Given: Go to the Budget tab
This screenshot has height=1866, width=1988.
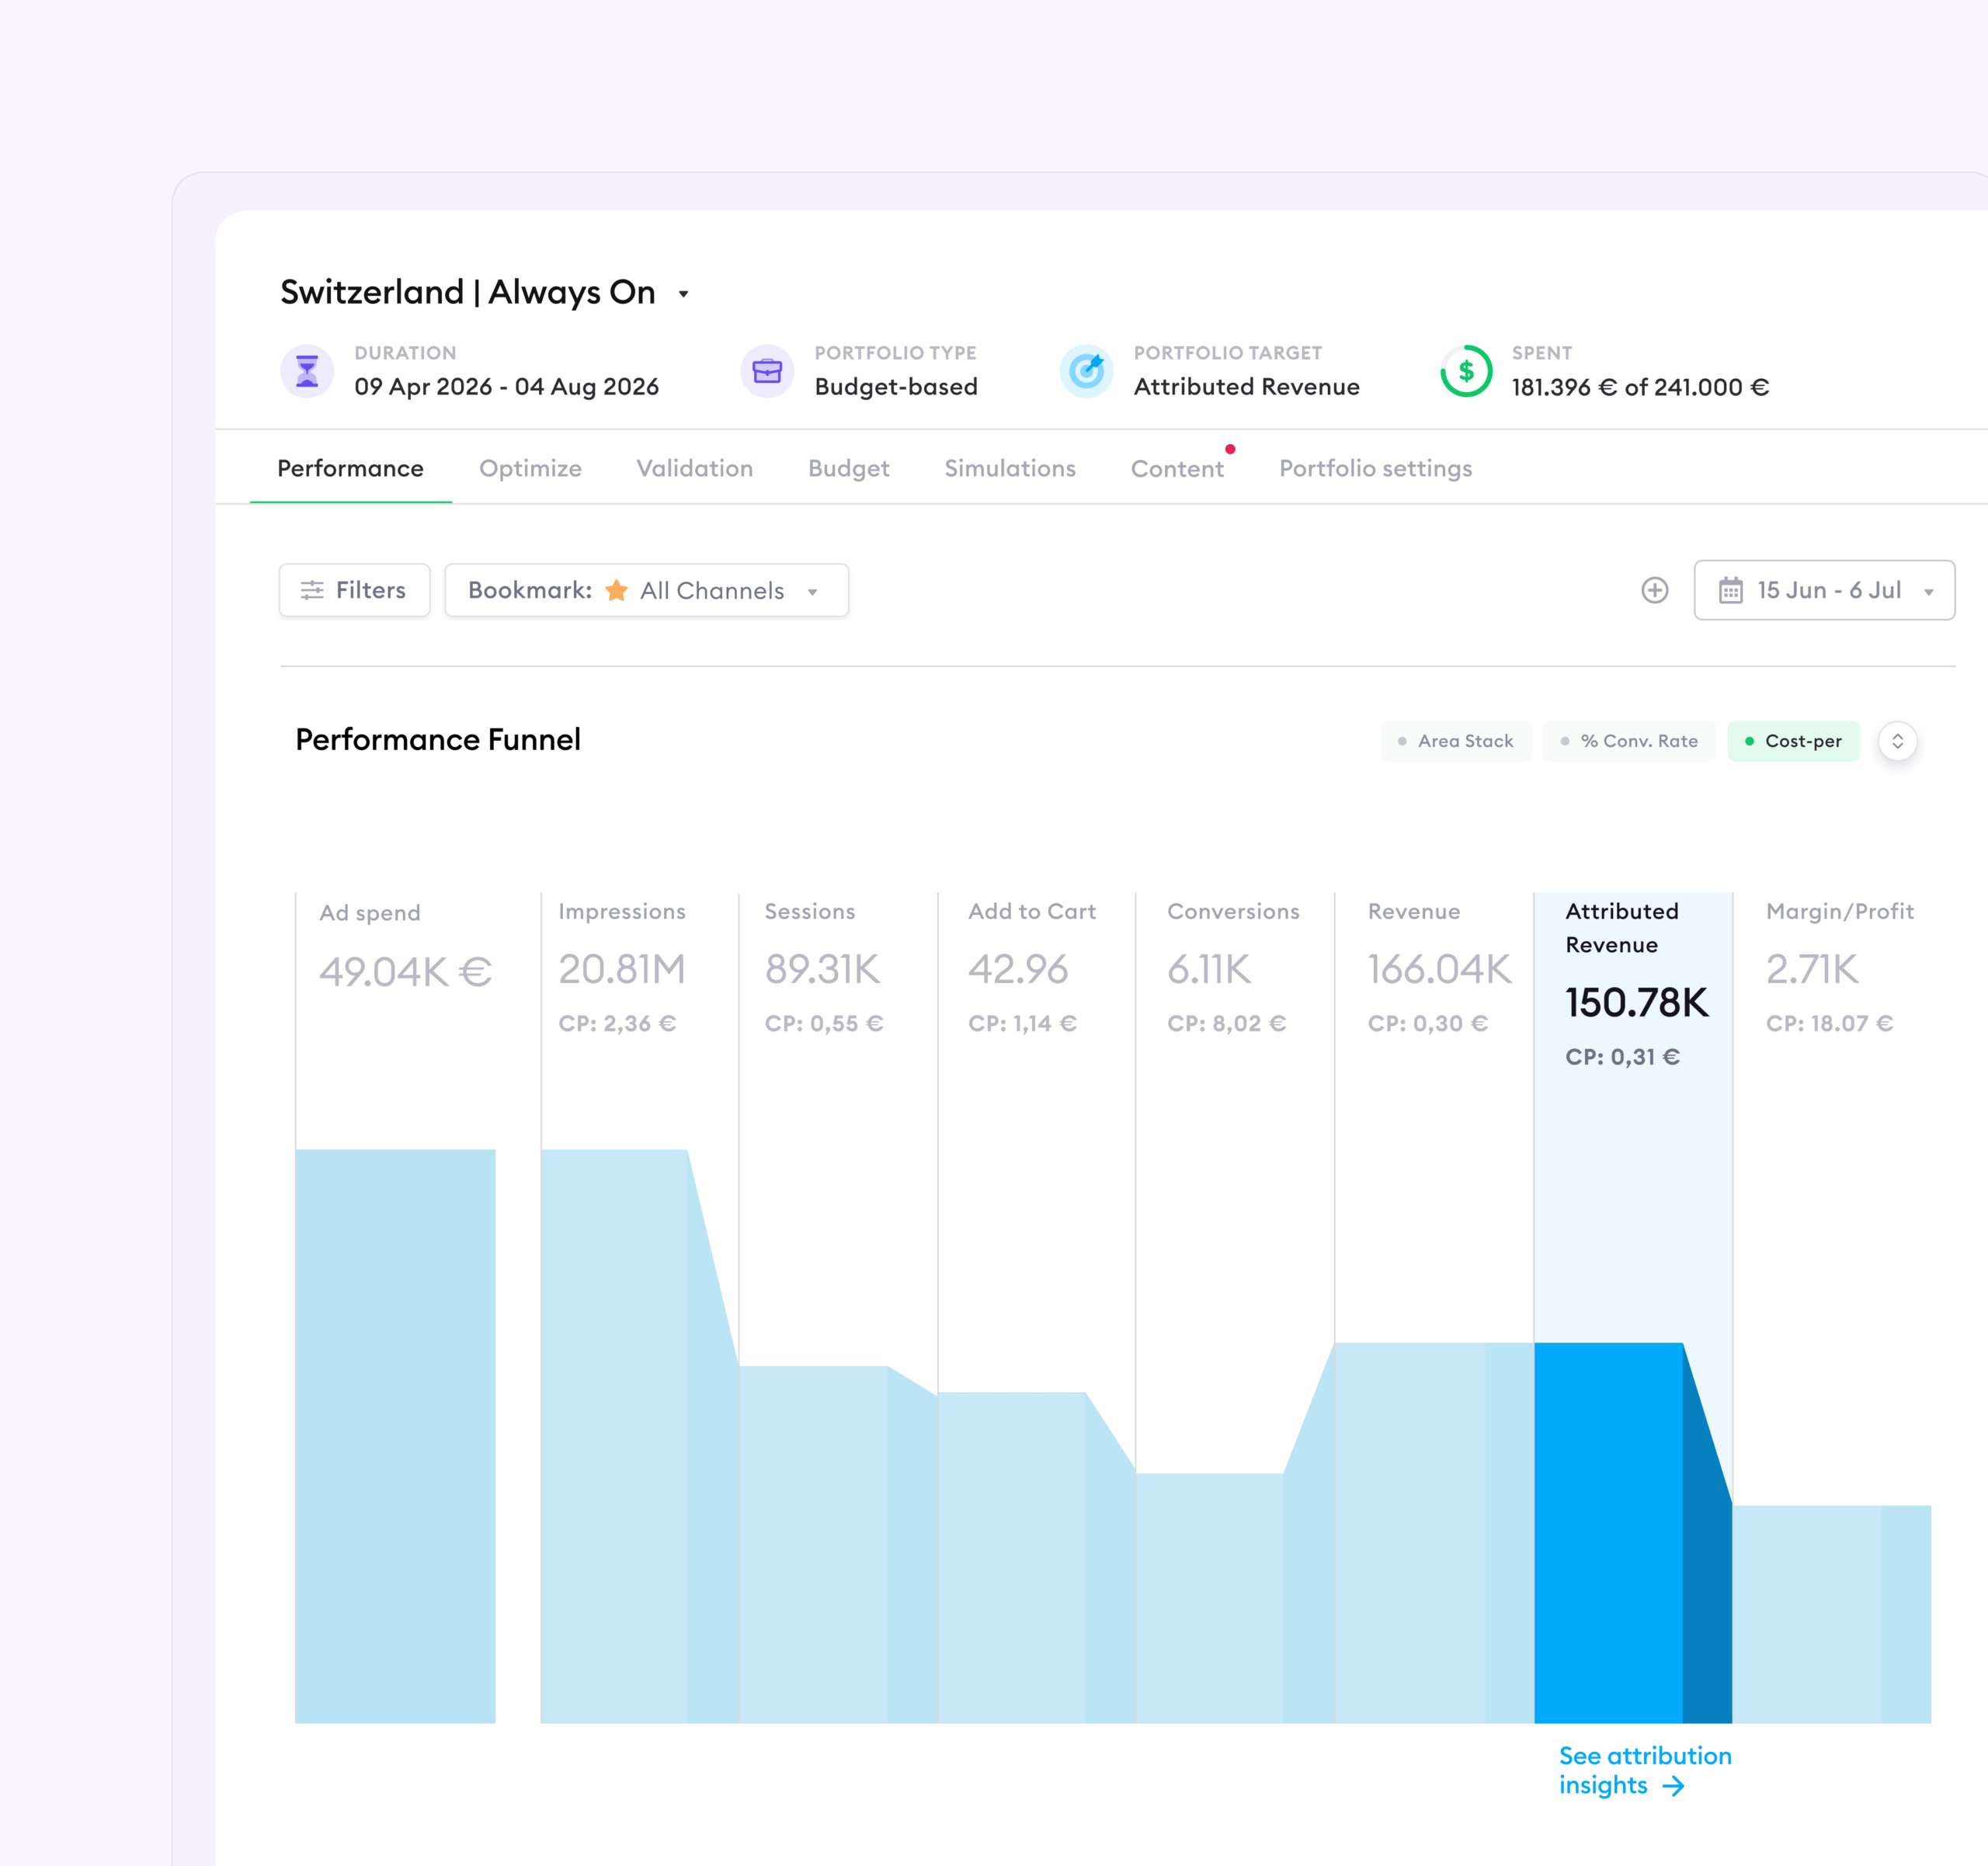Looking at the screenshot, I should coord(849,468).
